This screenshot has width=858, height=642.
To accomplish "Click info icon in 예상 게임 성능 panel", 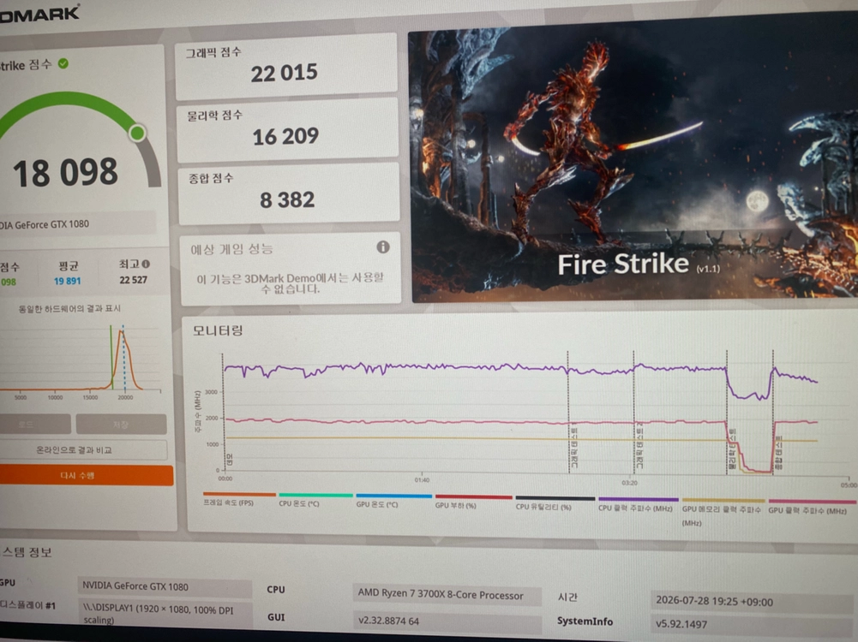I will (383, 247).
